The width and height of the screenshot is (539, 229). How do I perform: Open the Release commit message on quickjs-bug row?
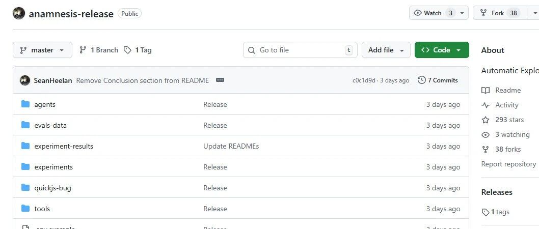click(x=215, y=188)
